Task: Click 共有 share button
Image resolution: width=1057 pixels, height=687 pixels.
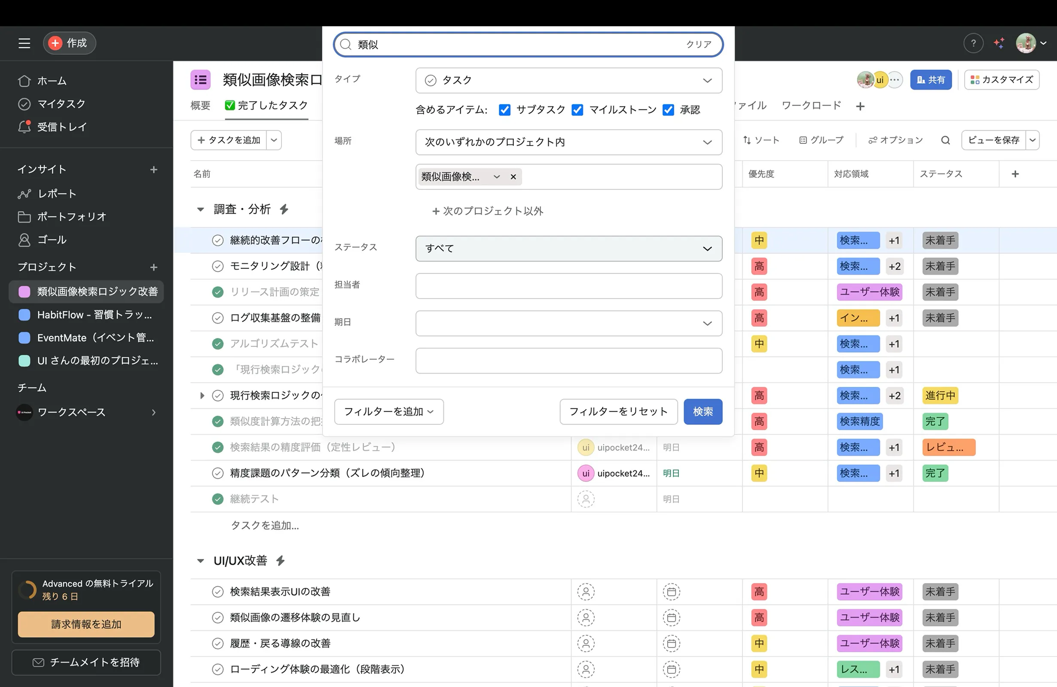Action: [x=931, y=80]
